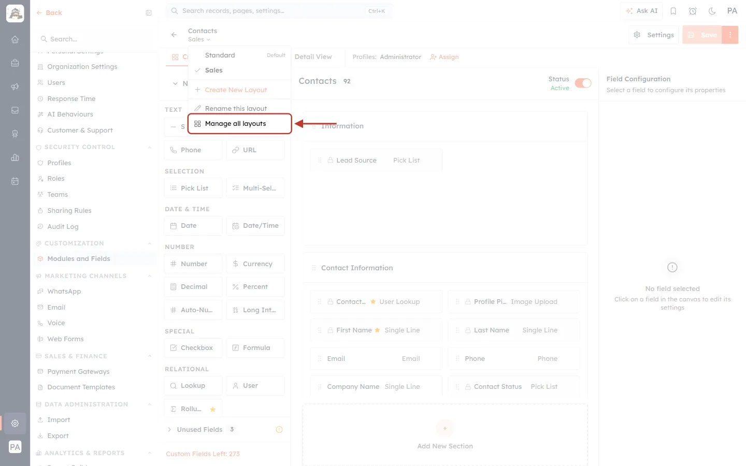Open the calendar icon in left rail
The width and height of the screenshot is (746, 466).
[15, 181]
